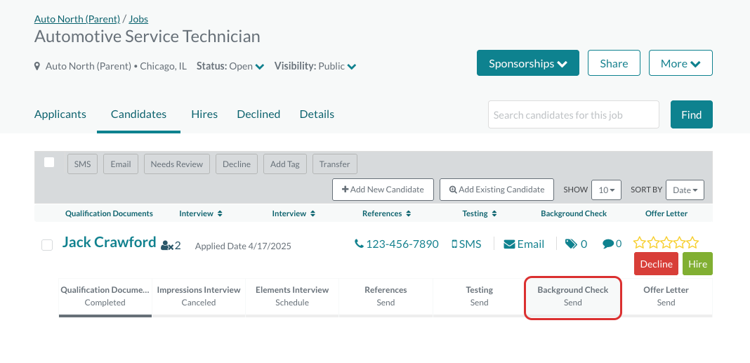Viewport: 750px width, 363px height.
Task: Send the Offer Letter step
Action: point(666,296)
